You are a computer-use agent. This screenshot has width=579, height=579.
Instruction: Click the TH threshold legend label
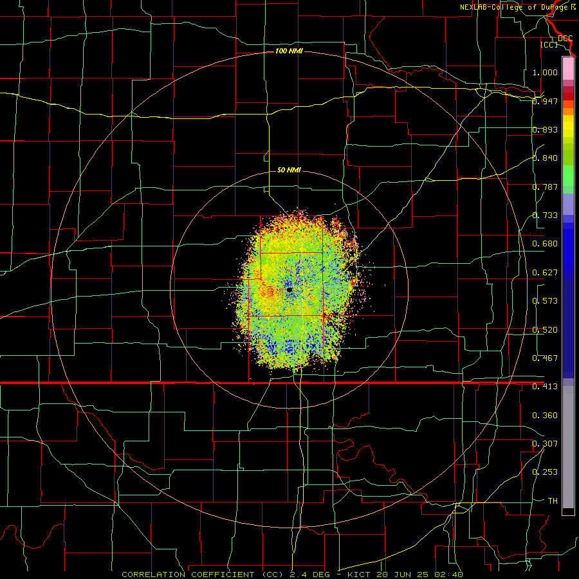point(553,501)
